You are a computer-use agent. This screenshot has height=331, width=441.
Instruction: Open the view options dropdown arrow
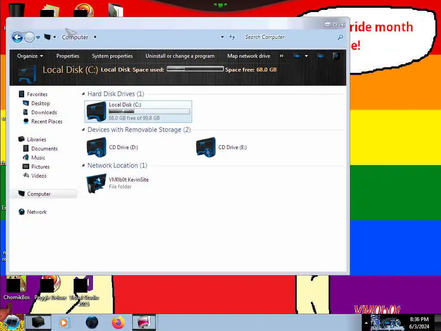(306, 56)
